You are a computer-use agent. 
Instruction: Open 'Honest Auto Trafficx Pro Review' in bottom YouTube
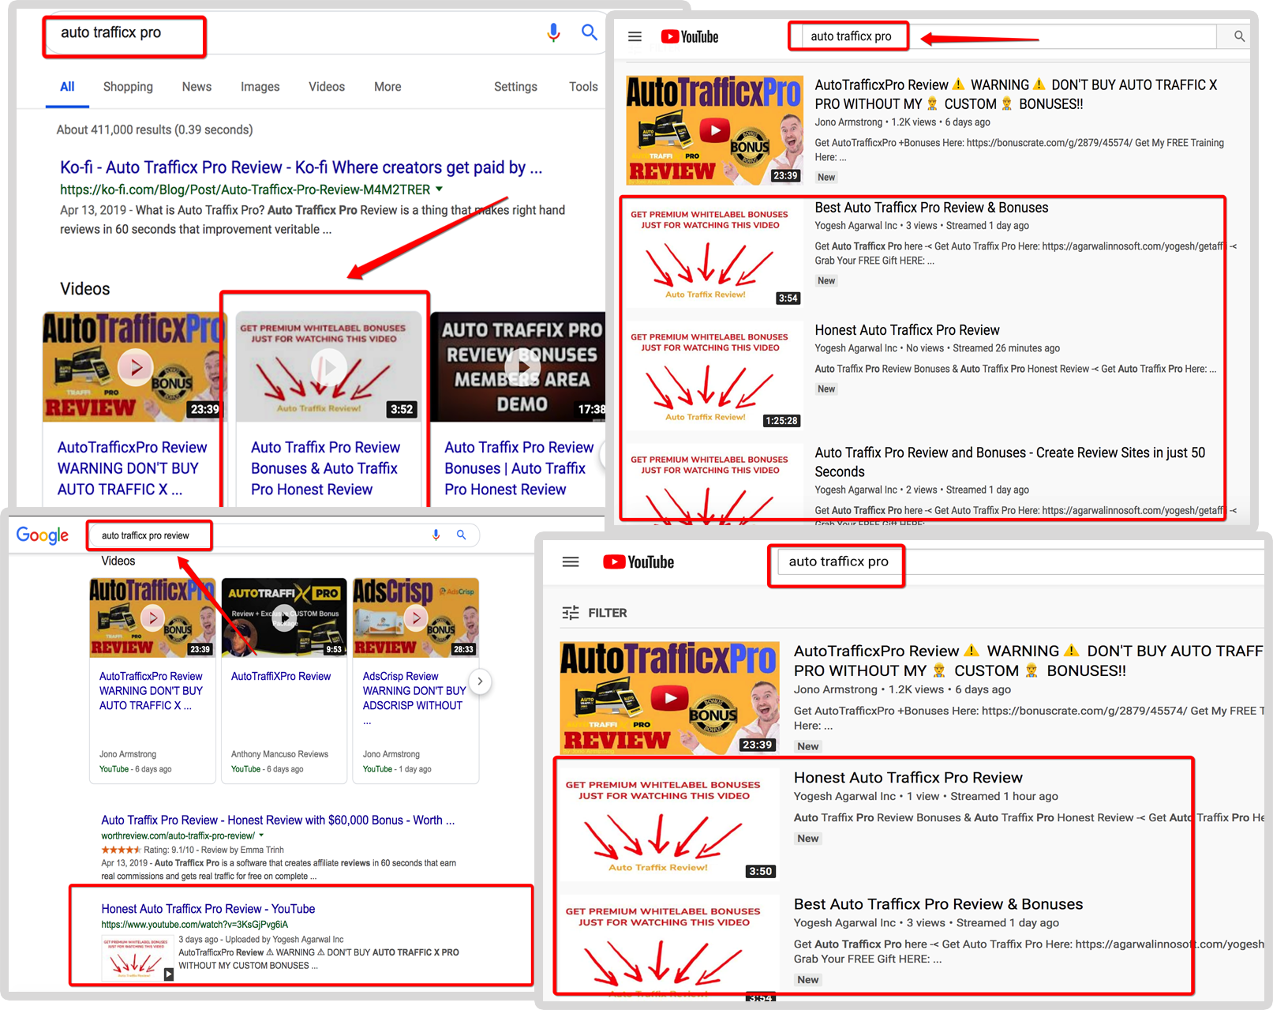tap(908, 778)
